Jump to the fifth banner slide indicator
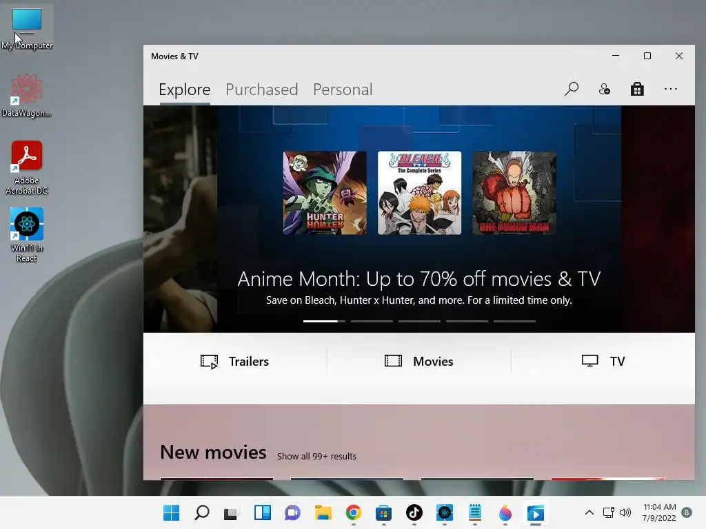 [x=514, y=321]
